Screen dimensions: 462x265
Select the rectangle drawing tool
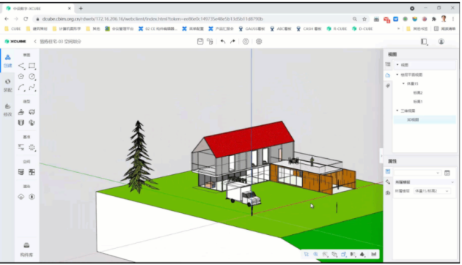tap(32, 66)
